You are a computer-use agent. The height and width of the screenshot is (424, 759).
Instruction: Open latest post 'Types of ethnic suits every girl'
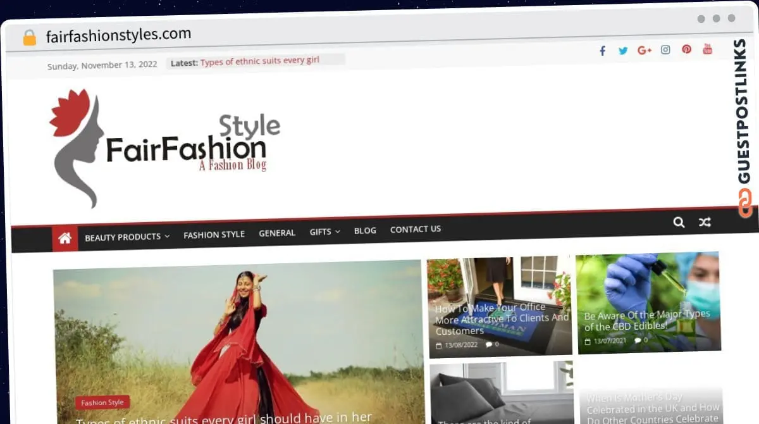(260, 61)
